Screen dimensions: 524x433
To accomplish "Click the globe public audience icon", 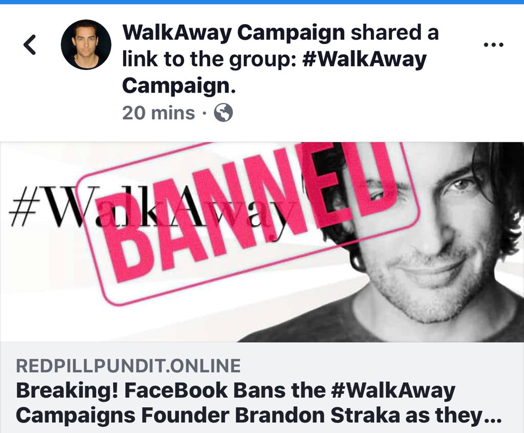I will (x=223, y=113).
